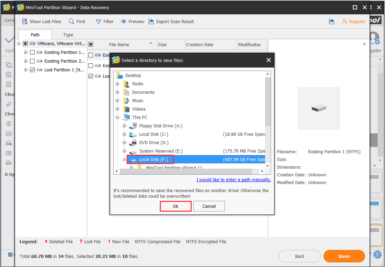Click the directory tree horizontal scrollbar

pos(186,171)
